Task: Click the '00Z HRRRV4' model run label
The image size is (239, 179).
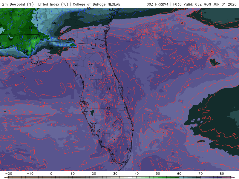Action: pyautogui.click(x=158, y=4)
